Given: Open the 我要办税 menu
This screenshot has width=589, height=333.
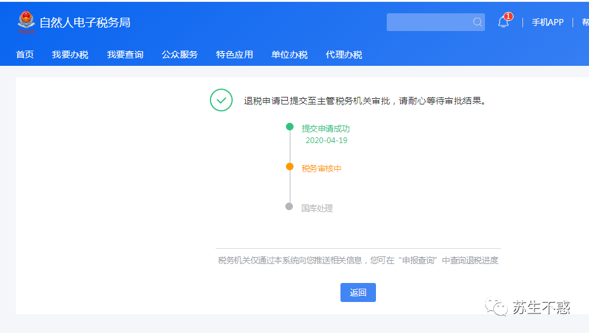Looking at the screenshot, I should coord(70,54).
